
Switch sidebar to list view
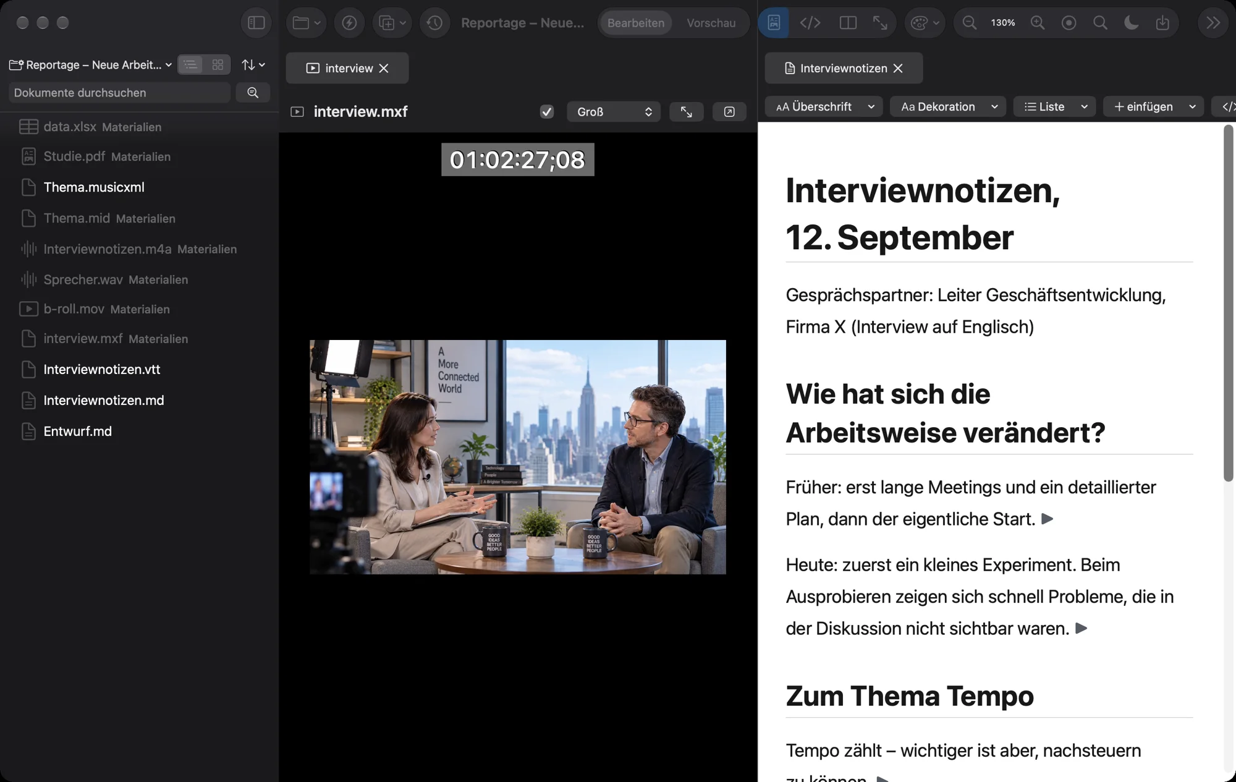coord(191,64)
